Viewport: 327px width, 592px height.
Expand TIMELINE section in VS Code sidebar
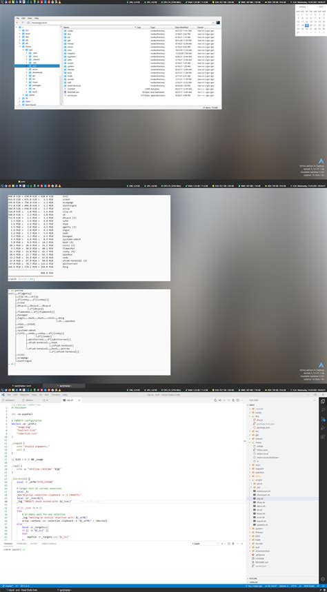pyautogui.click(x=253, y=582)
